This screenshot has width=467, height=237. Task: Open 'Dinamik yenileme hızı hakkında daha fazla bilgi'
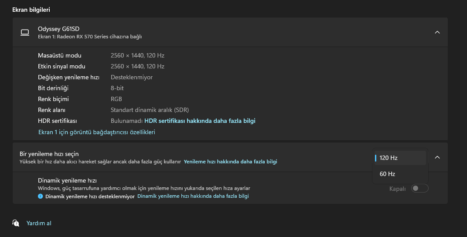(193, 196)
